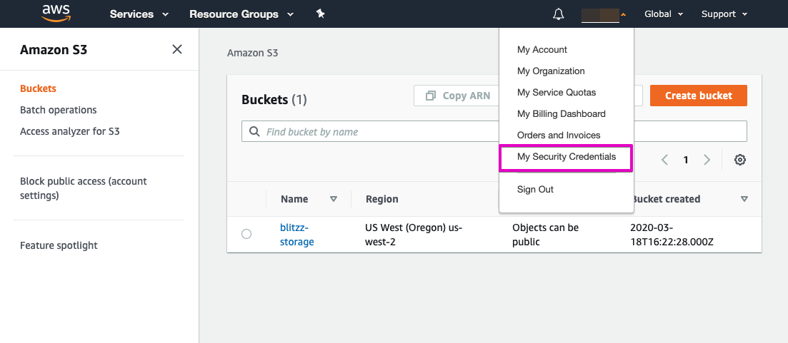The width and height of the screenshot is (788, 343).
Task: Click the '2020-03-18T16:22:28.000Z' created date
Action: (672, 235)
